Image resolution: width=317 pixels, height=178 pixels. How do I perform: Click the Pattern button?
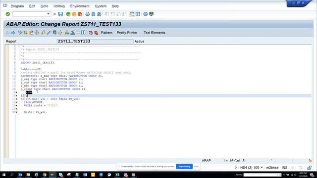[x=106, y=33]
